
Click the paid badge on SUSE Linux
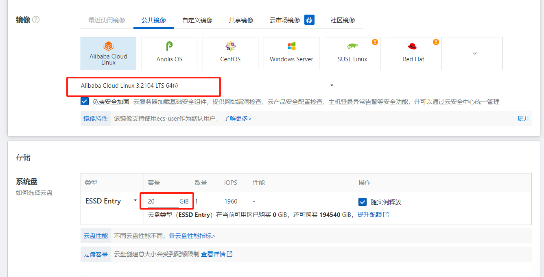375,42
